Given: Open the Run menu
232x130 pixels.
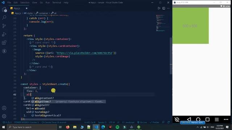Looking at the screenshot, I should (x=47, y=3).
